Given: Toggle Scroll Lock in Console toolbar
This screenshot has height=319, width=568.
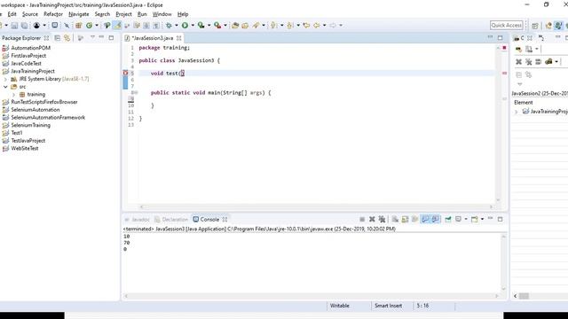Looking at the screenshot, I should coord(405,219).
